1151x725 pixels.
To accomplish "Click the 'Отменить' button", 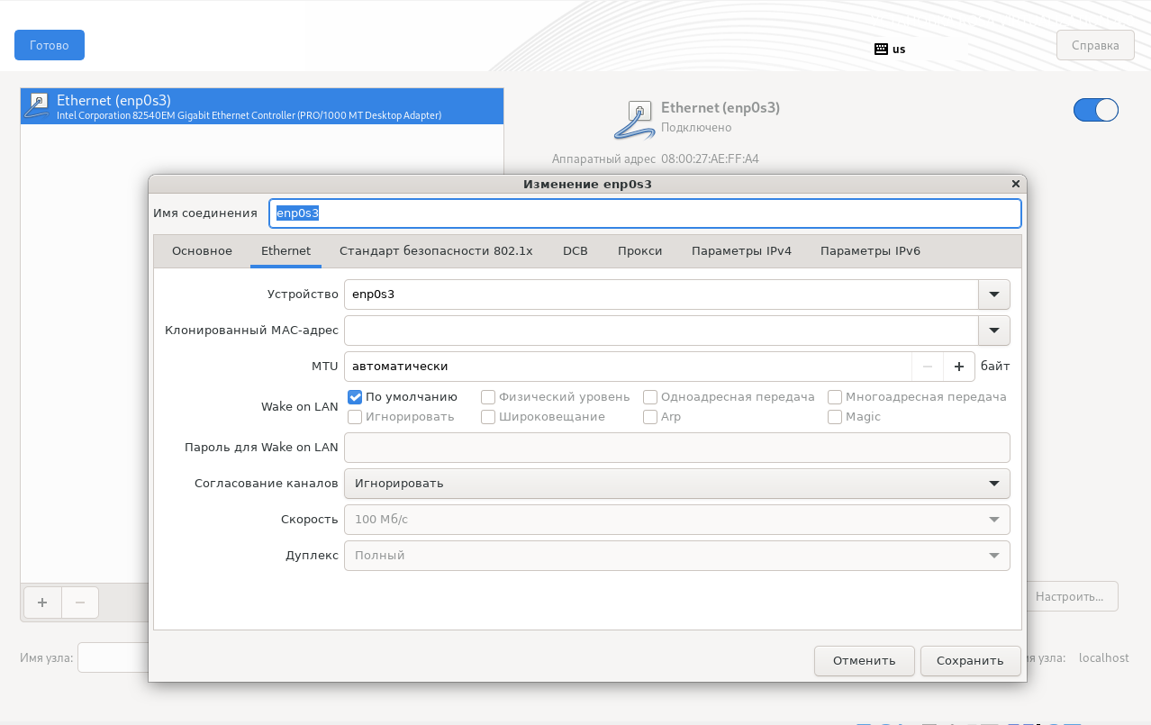I will (864, 660).
